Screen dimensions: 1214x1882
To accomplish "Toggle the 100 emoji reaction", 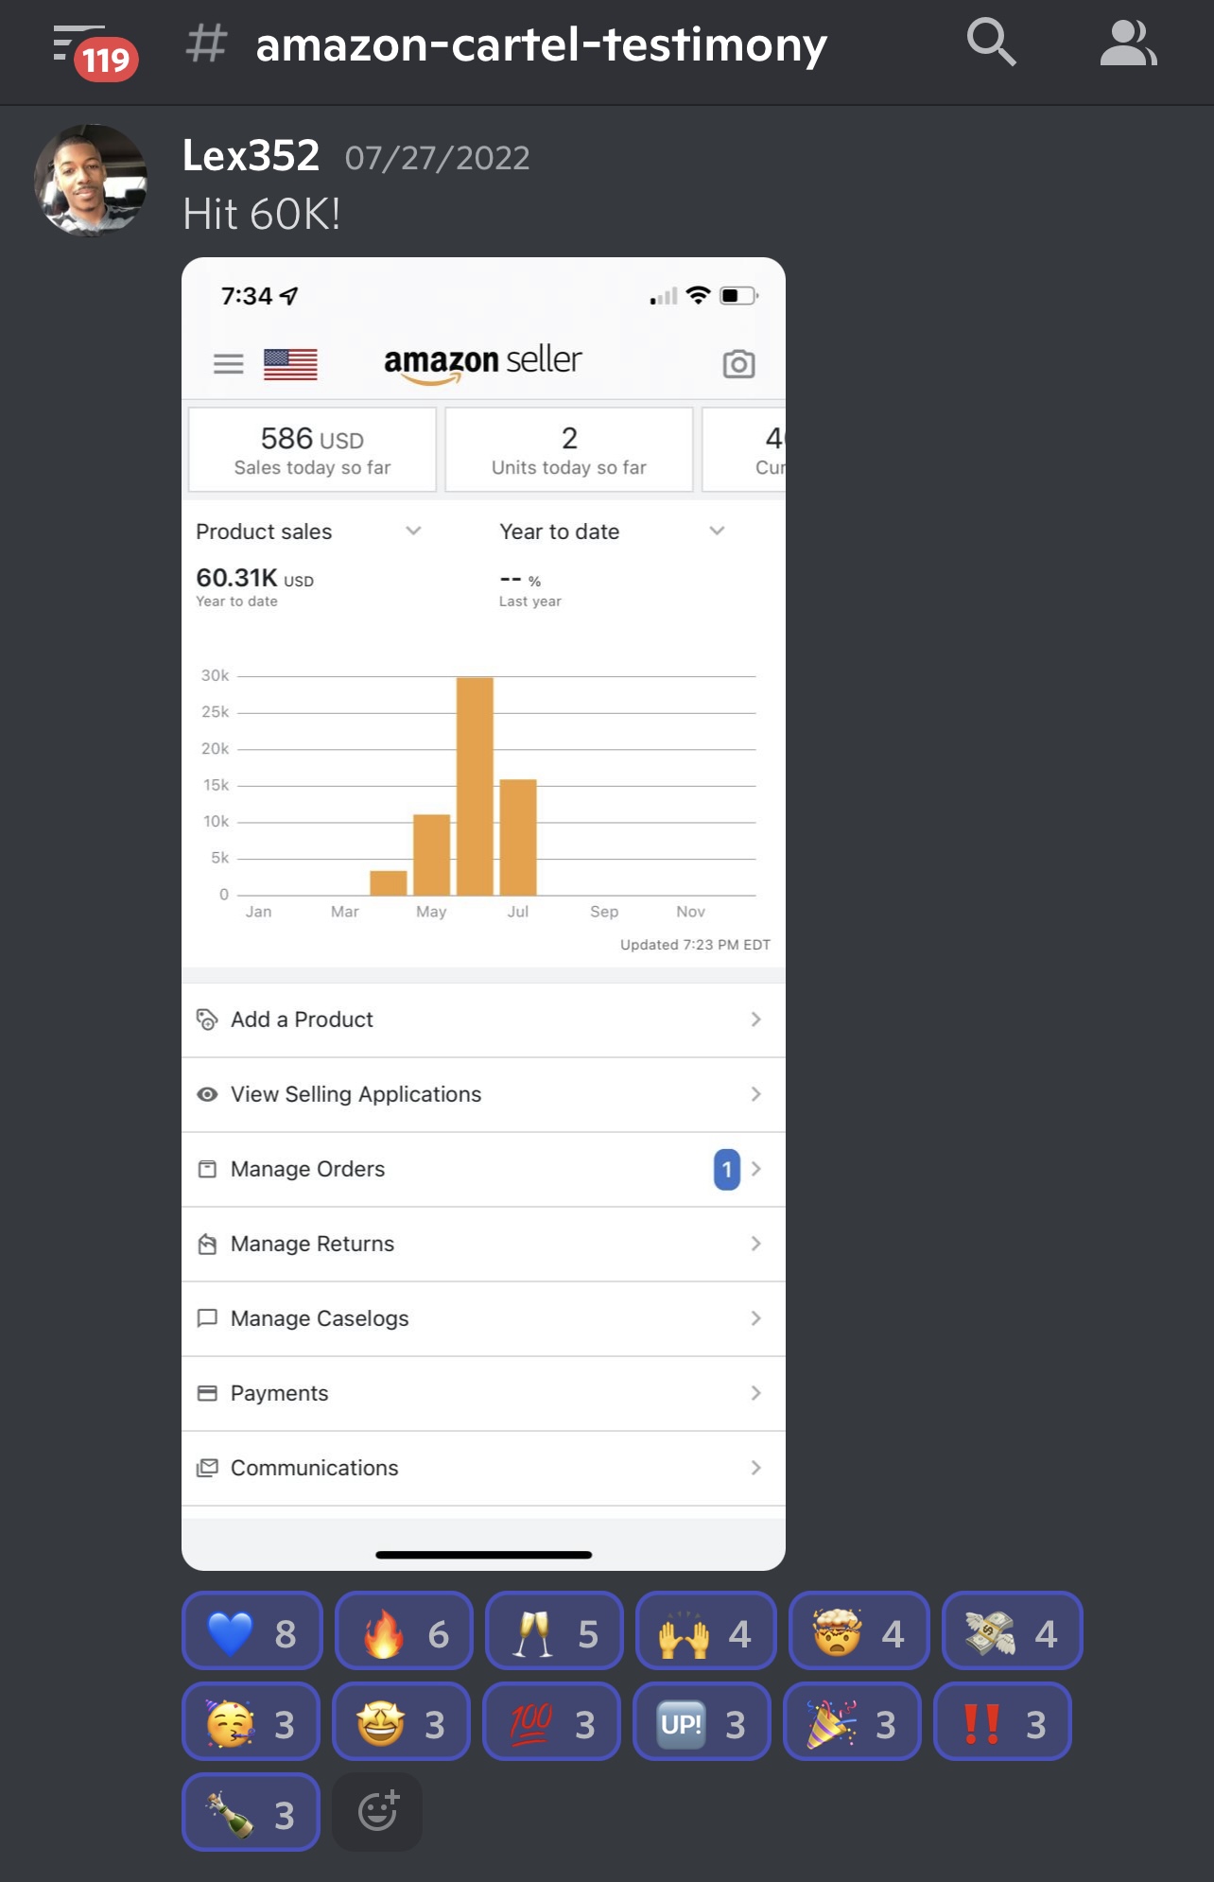I will pyautogui.click(x=552, y=1721).
